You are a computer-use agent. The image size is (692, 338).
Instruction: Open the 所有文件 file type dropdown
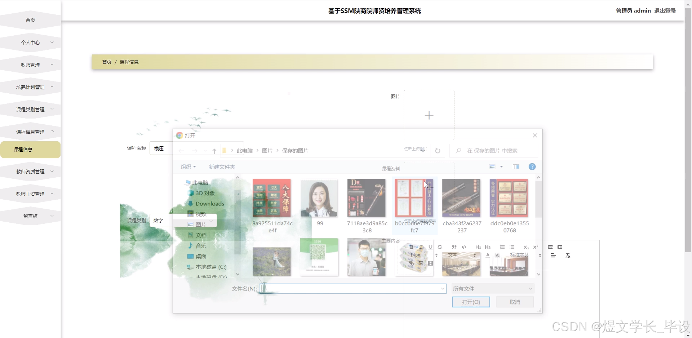(x=493, y=289)
